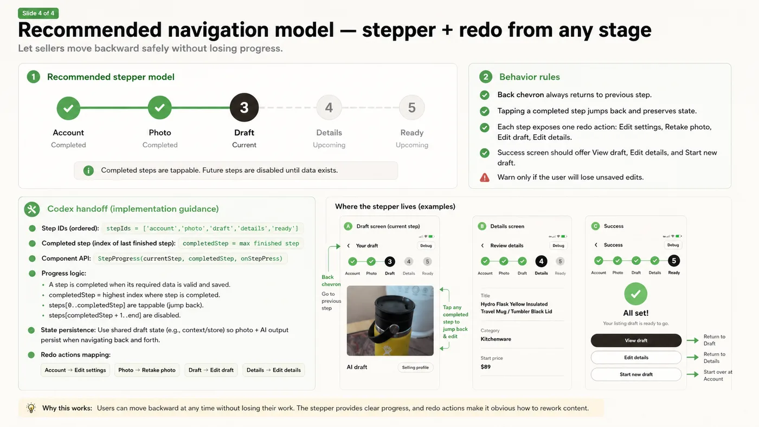The height and width of the screenshot is (427, 759).
Task: Click the info icon in the stepper note
Action: (x=88, y=171)
